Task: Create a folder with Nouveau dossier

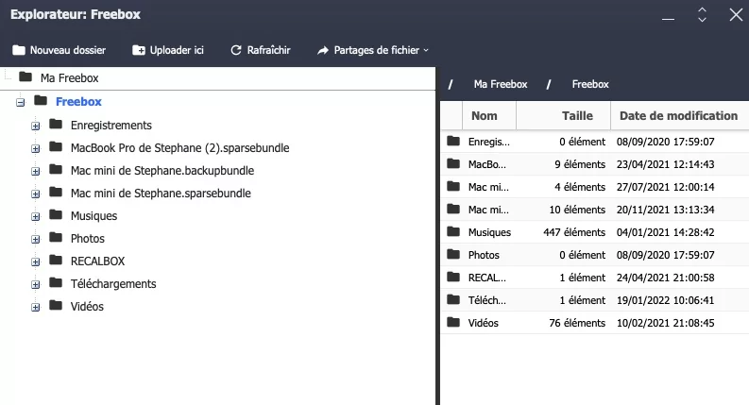Action: tap(60, 50)
